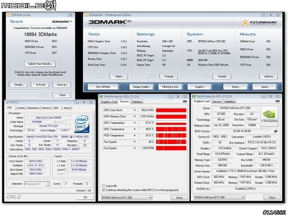288x216 pixels.
Task: Click the 3DMark06 title bar icon
Action: [x=86, y=15]
